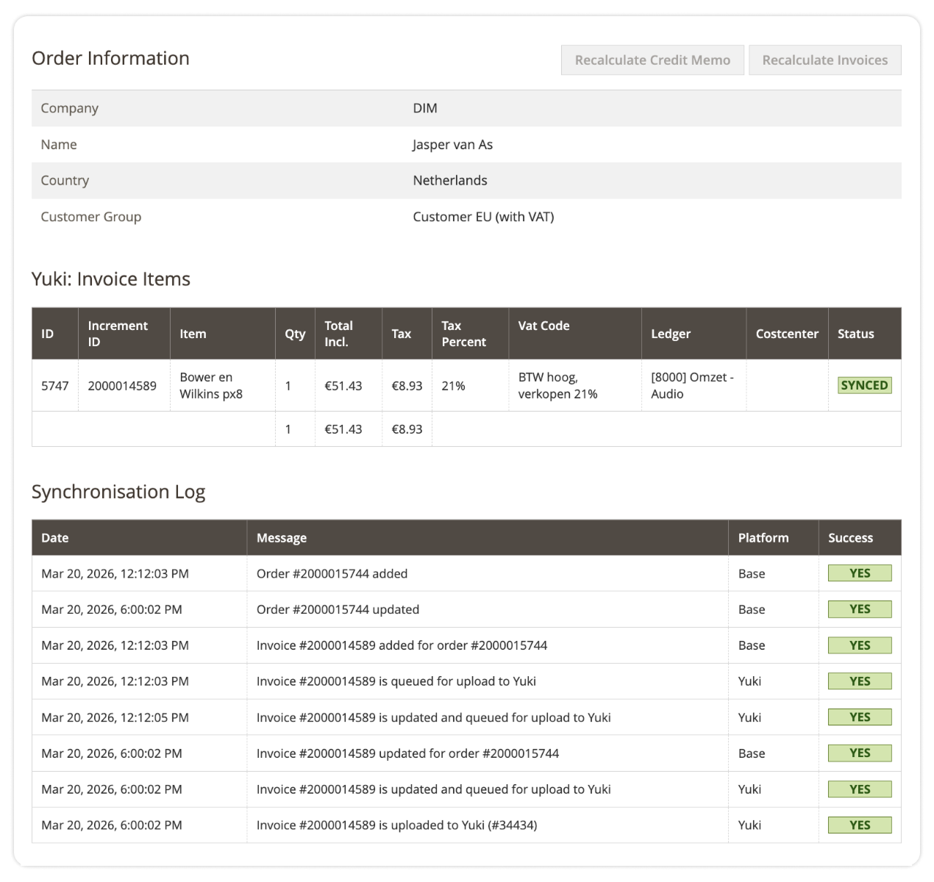Viewport: 934px width, 882px height.
Task: Click the Recalculate Invoices button
Action: coord(824,60)
